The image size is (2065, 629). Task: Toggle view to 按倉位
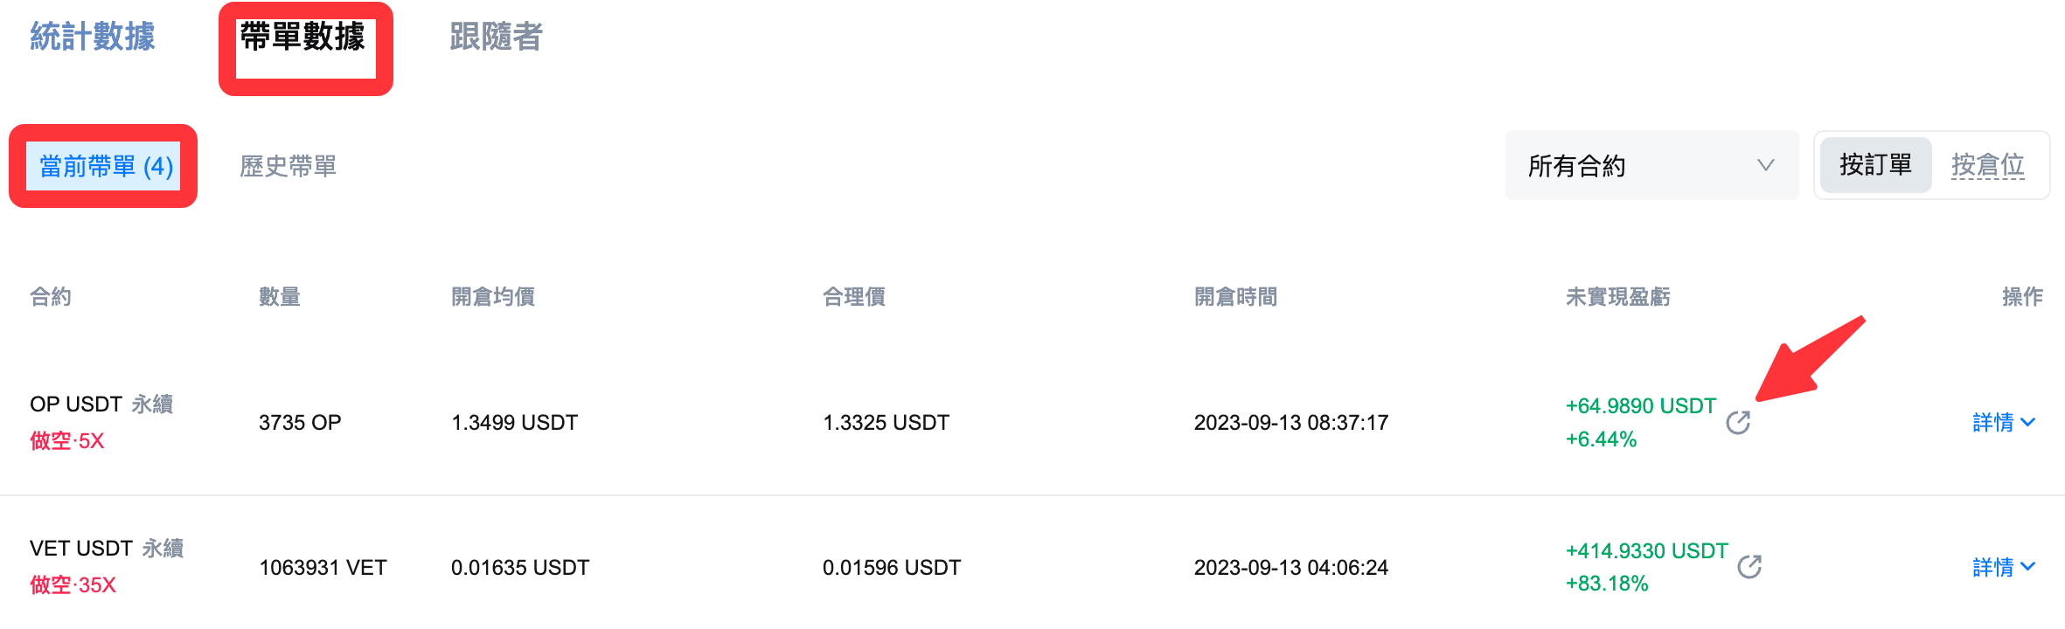(x=1987, y=165)
